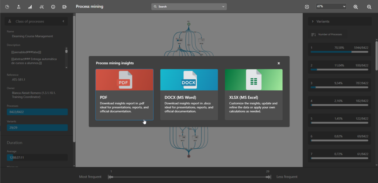Screen dimensions: 378x183
Task: Open the 47% zoom level dropdown
Action: 331,7
